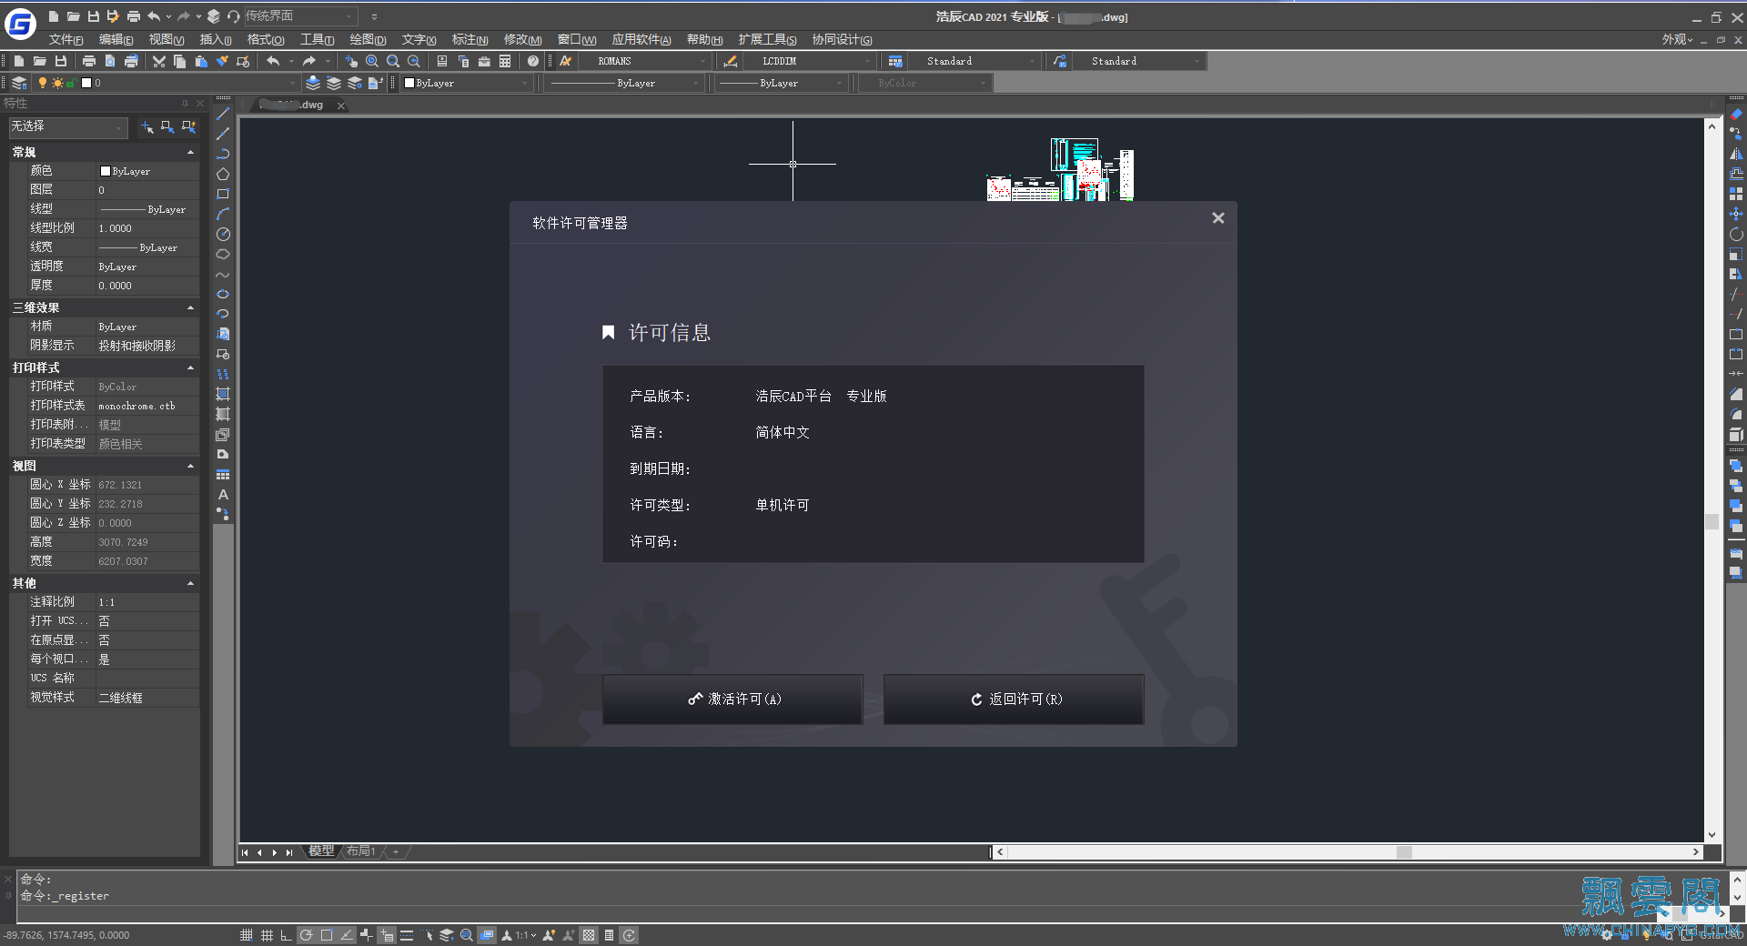1747x946 pixels.
Task: Open the 文件(F) menu
Action: [x=66, y=39]
